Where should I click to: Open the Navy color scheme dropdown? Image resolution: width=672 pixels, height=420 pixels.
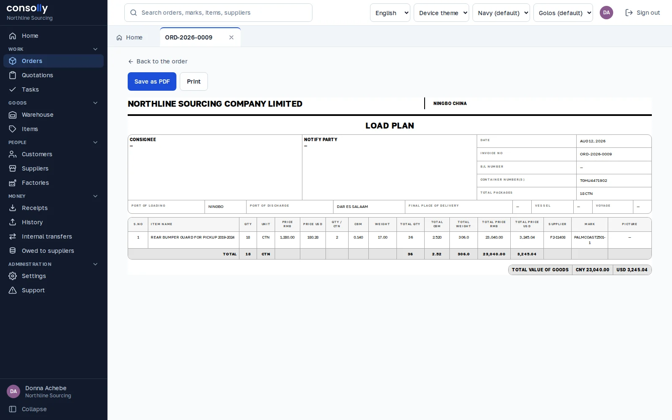coord(501,13)
